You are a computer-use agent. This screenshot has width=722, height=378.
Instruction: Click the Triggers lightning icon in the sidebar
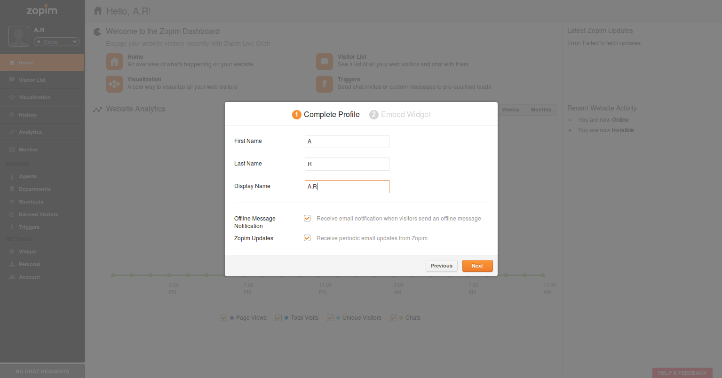pos(12,227)
